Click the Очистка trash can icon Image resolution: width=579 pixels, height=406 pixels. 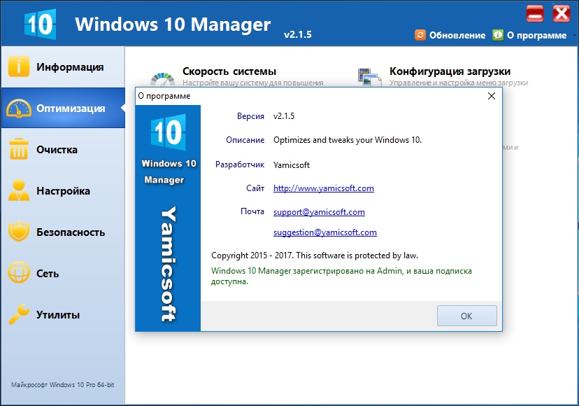coord(18,149)
